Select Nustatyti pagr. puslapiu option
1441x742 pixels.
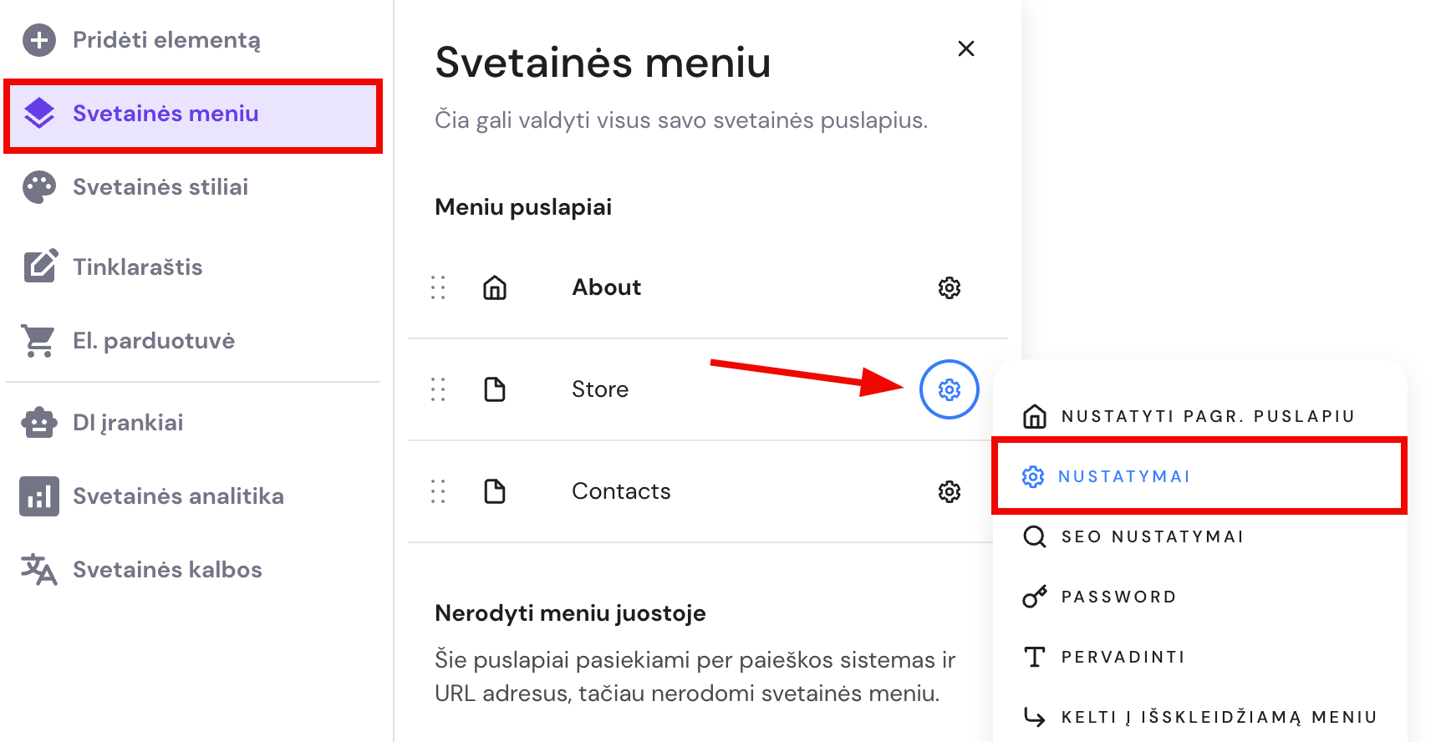1206,416
